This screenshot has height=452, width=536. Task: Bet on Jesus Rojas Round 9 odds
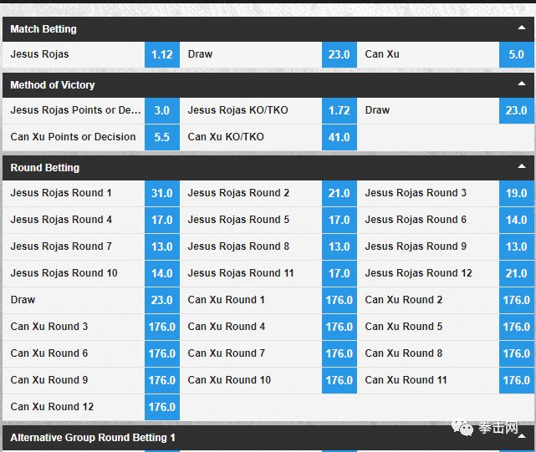click(x=516, y=246)
